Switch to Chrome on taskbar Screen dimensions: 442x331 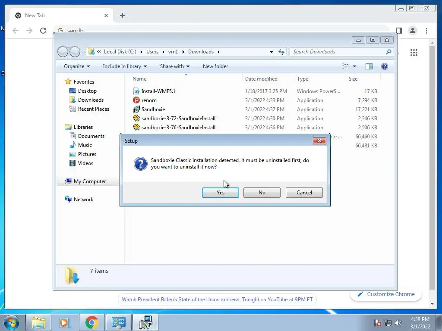coord(92,322)
